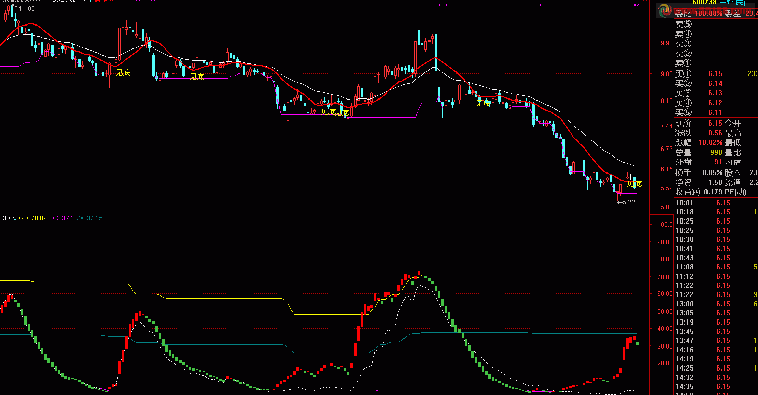Screen dimensions: 758x395
Task: Select the 5.22 lowest-price arrow annotation
Action: [x=626, y=202]
